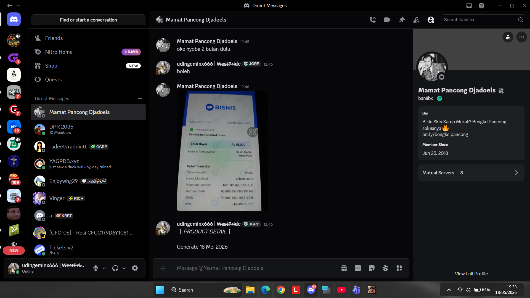Click the JGRP tag beside udingeminx666 12.46 boleh
Image resolution: width=530 pixels, height=298 pixels.
coord(251,64)
